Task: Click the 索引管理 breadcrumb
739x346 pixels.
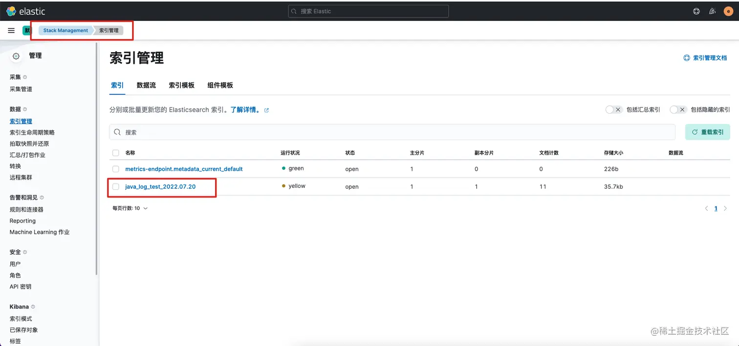Action: (x=109, y=30)
